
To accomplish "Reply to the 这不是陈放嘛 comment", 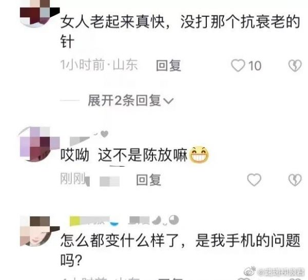I will click(149, 179).
